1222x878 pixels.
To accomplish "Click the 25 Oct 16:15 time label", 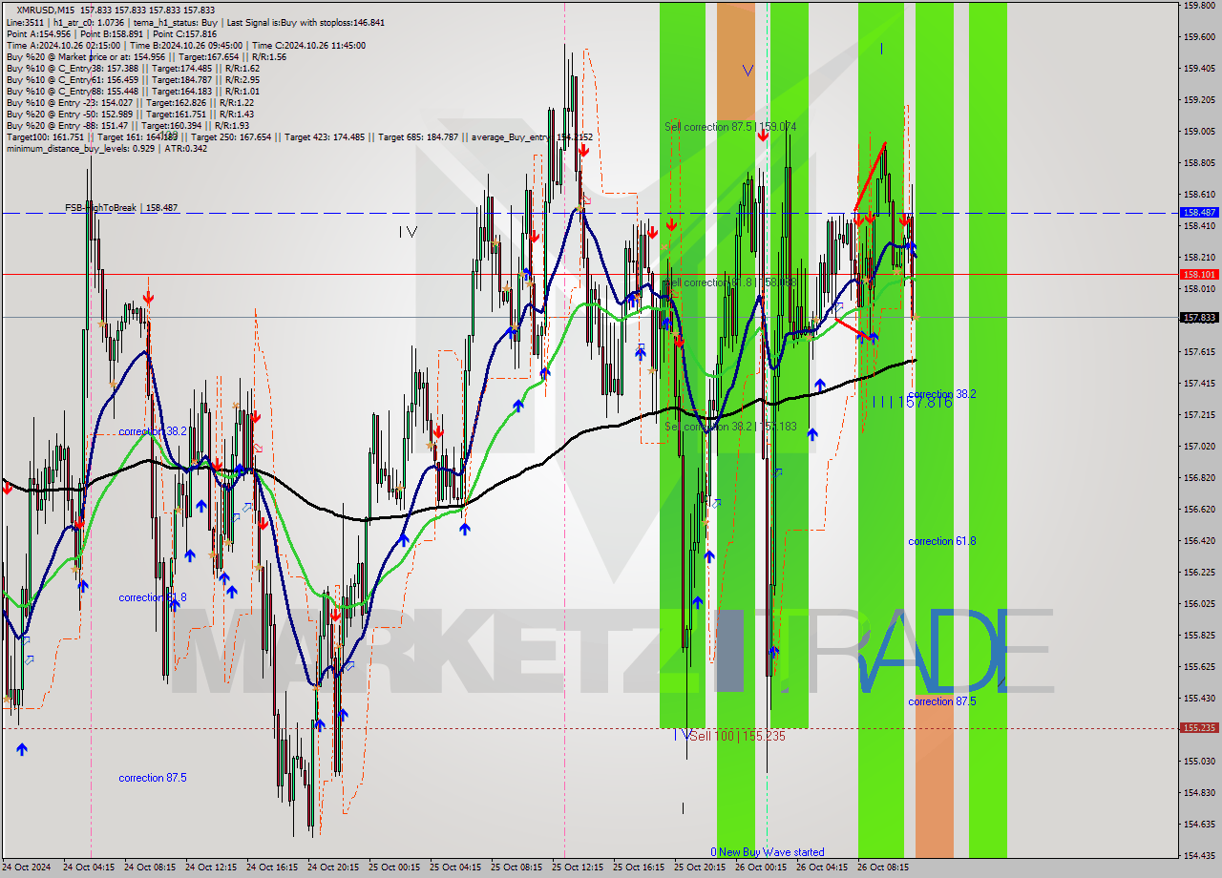I will point(639,868).
